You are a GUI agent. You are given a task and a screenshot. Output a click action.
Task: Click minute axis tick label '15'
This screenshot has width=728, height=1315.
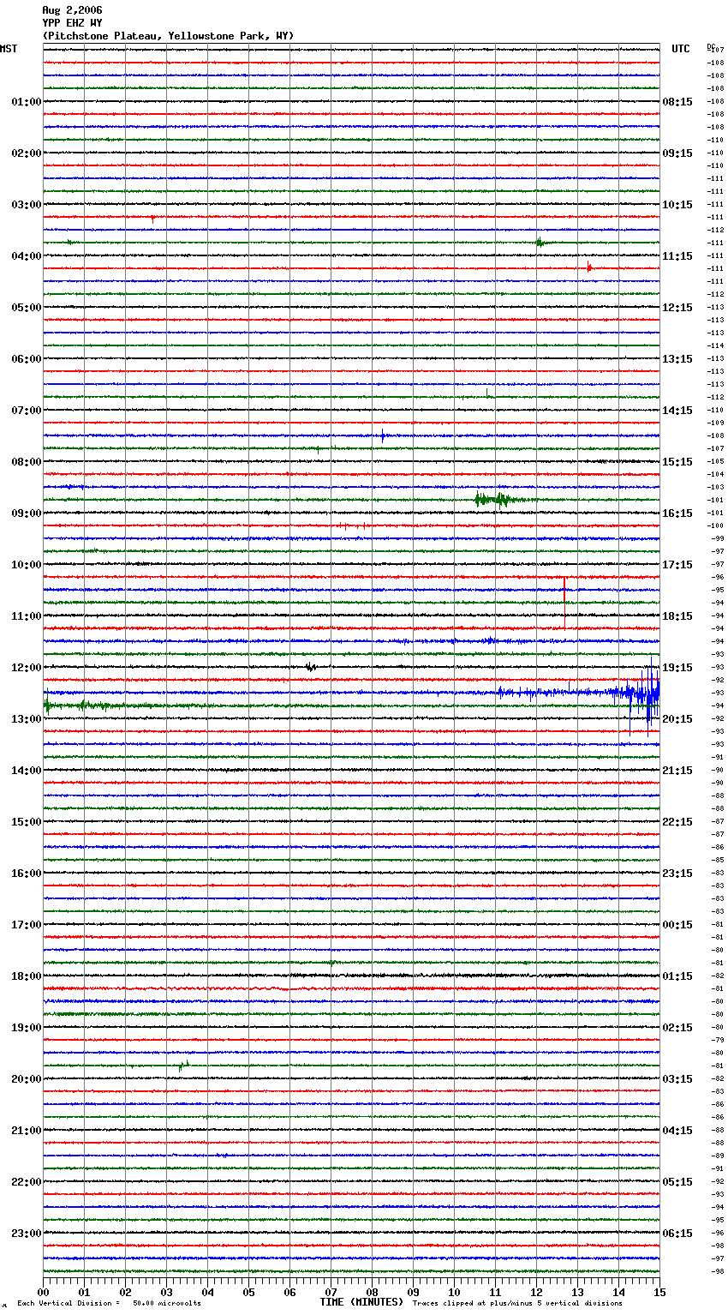click(659, 1292)
